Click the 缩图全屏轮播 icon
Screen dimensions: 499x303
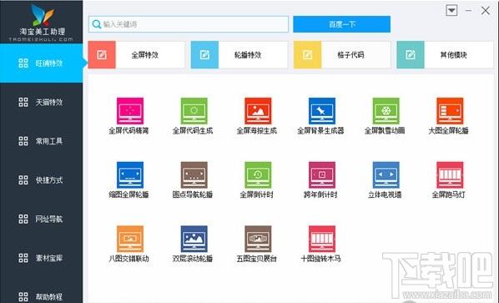[x=130, y=174]
